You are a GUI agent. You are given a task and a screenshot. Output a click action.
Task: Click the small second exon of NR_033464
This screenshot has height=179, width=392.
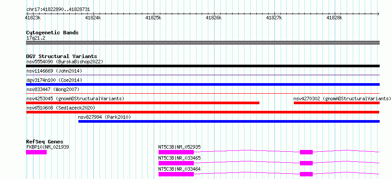(x=306, y=174)
